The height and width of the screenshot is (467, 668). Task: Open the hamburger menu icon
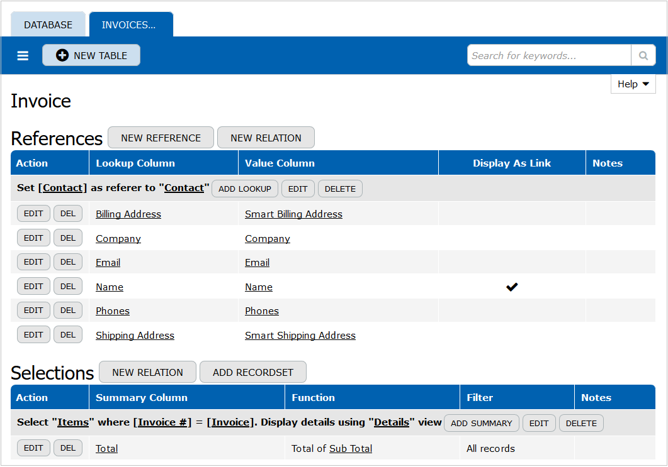click(23, 56)
